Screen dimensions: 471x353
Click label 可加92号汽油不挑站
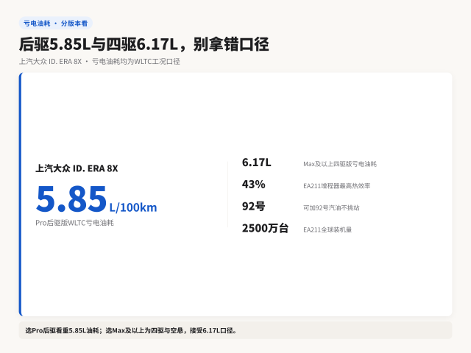331,207
